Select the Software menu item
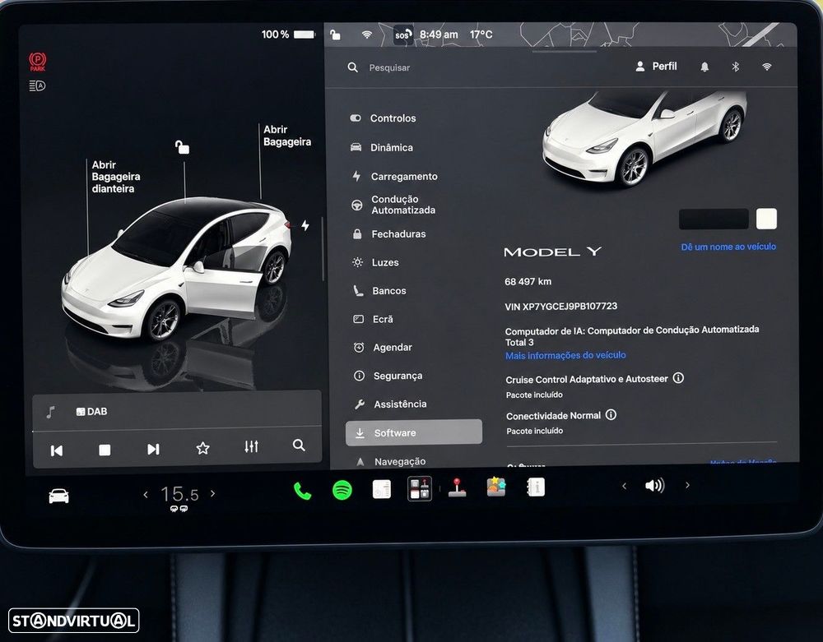The width and height of the screenshot is (823, 642). (x=414, y=433)
